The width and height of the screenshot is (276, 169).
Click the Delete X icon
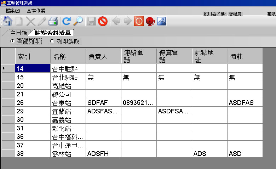[31, 22]
